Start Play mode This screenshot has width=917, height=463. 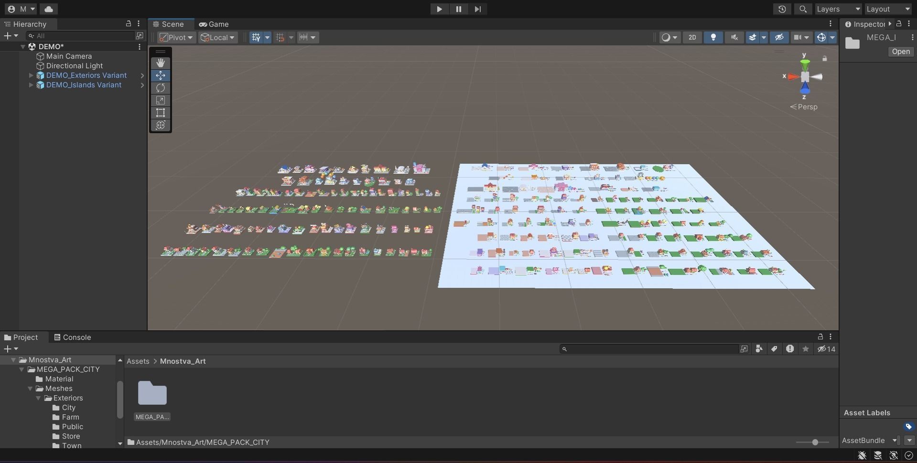tap(439, 9)
